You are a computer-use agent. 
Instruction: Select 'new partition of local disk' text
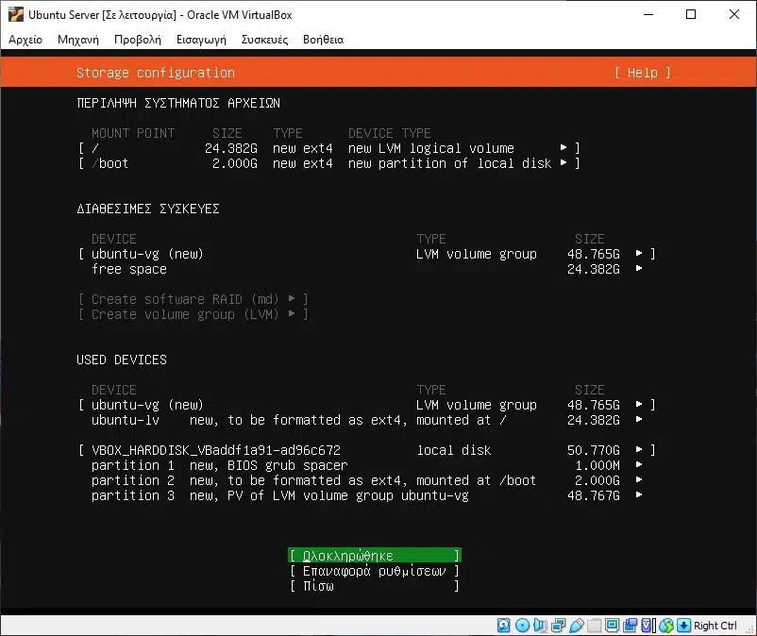coord(449,163)
